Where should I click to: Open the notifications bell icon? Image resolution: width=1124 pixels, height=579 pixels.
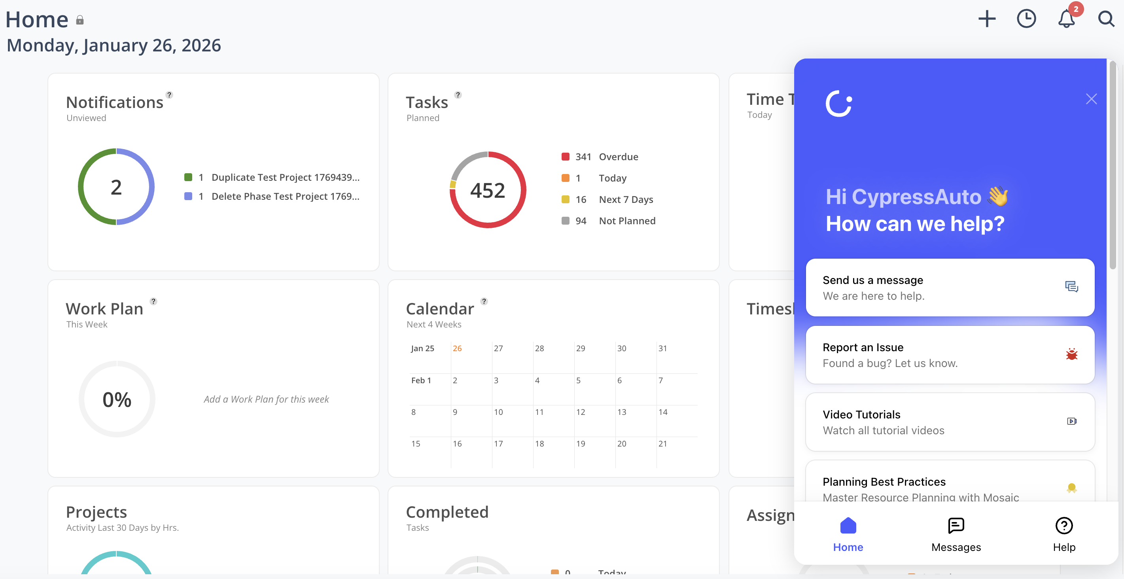[1066, 19]
